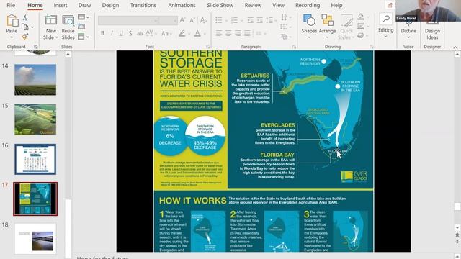Open the Shapes gallery
This screenshot has width=461, height=259.
pyautogui.click(x=309, y=27)
